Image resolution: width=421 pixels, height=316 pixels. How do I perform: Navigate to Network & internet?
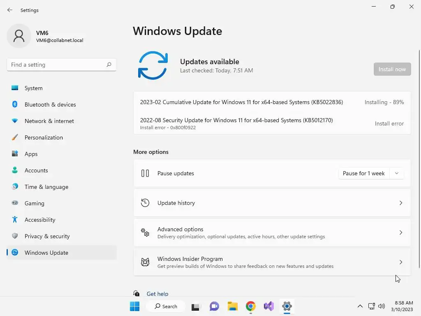tap(62, 121)
